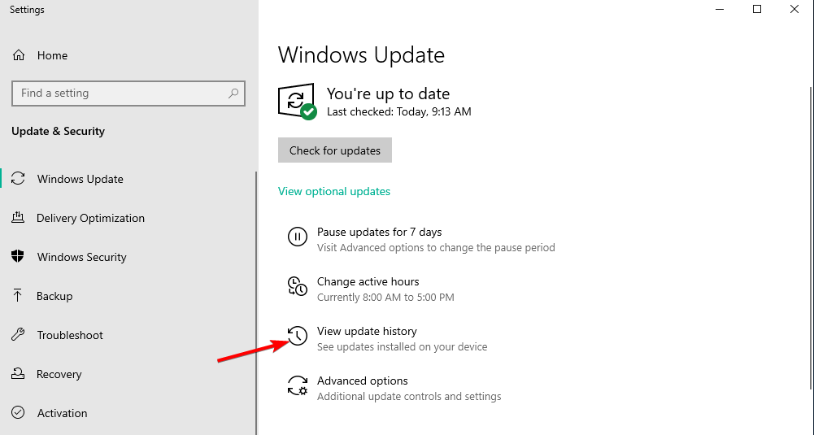Minimize the Settings window
814x435 pixels.
coord(720,9)
